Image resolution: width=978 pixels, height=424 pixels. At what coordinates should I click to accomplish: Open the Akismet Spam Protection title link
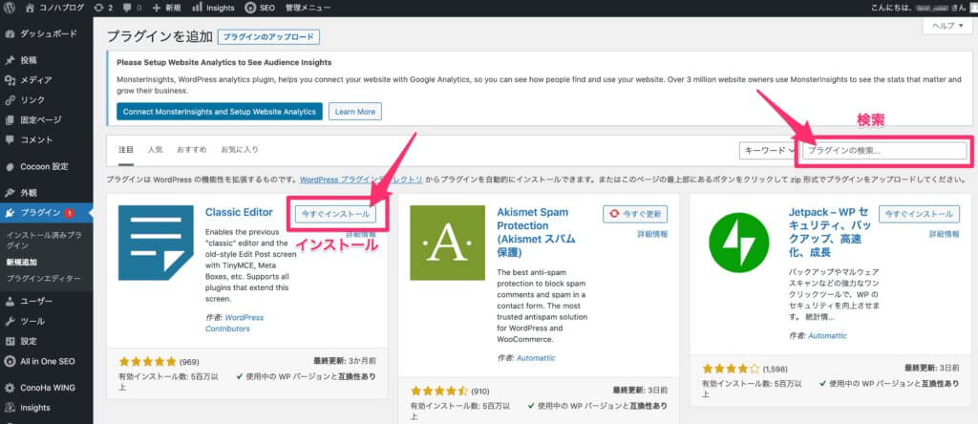point(536,232)
